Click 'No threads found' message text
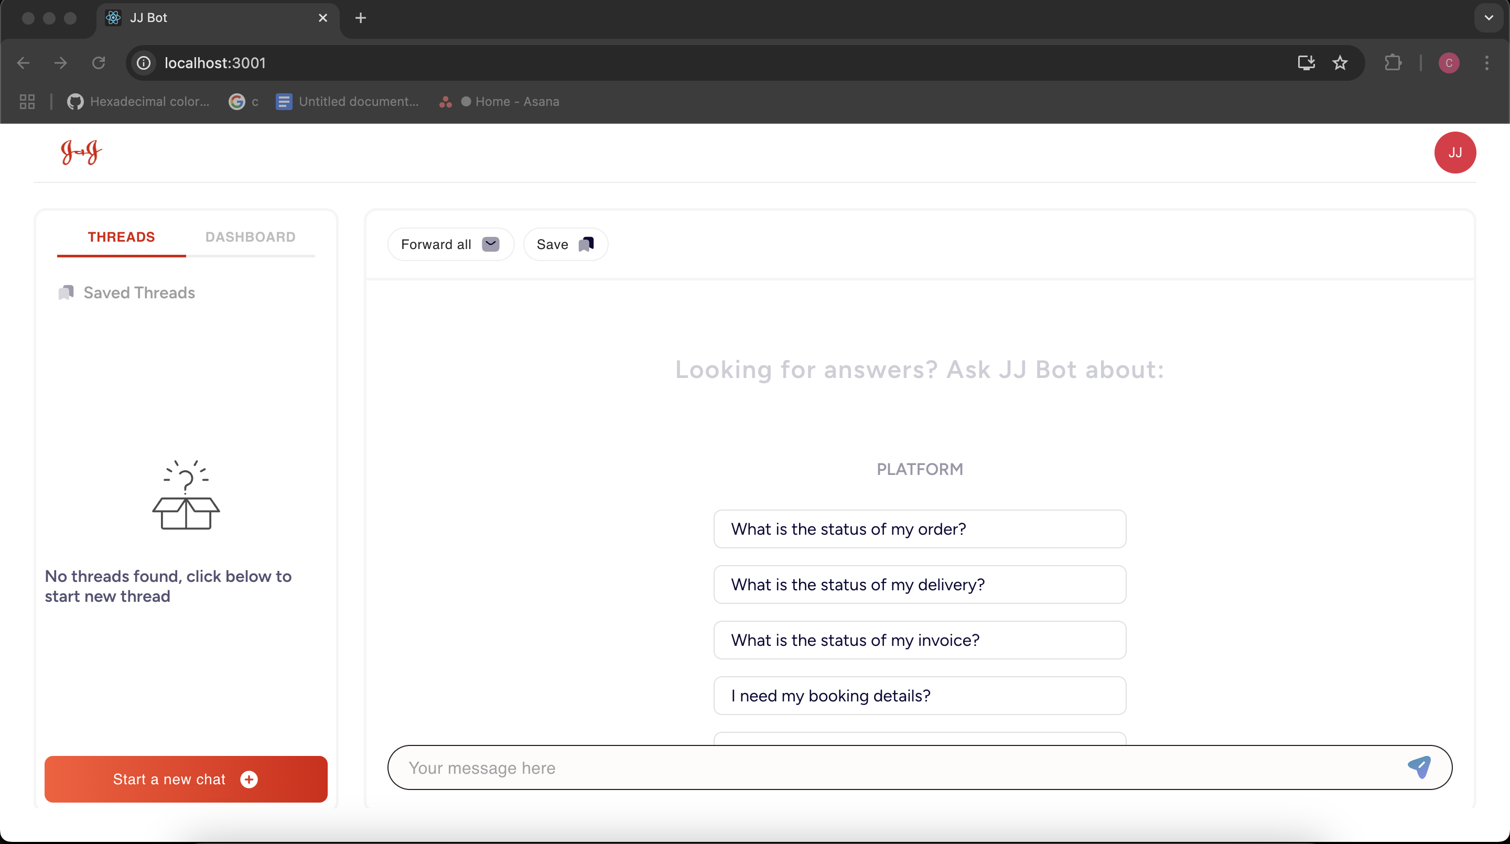The width and height of the screenshot is (1510, 844). click(x=168, y=586)
